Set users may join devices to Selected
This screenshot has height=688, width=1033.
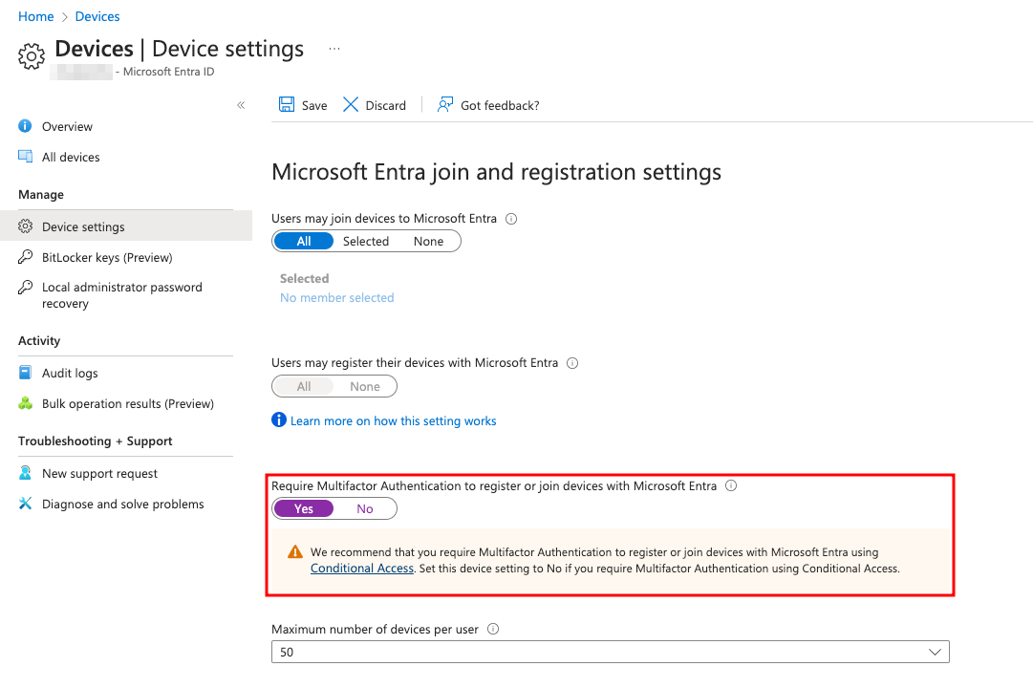point(366,241)
